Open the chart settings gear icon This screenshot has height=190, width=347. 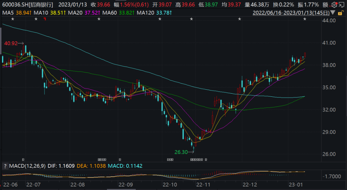tap(334, 5)
